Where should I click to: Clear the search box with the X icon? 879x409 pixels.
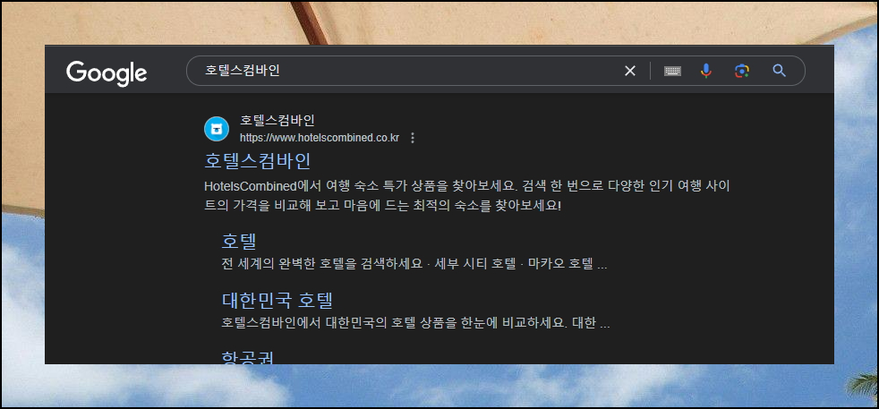[x=630, y=71]
